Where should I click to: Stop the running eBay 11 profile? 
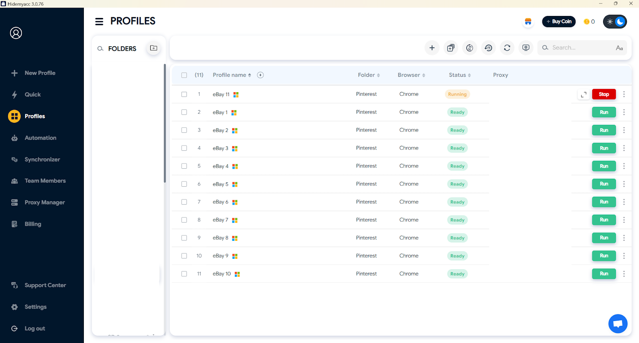coord(604,95)
